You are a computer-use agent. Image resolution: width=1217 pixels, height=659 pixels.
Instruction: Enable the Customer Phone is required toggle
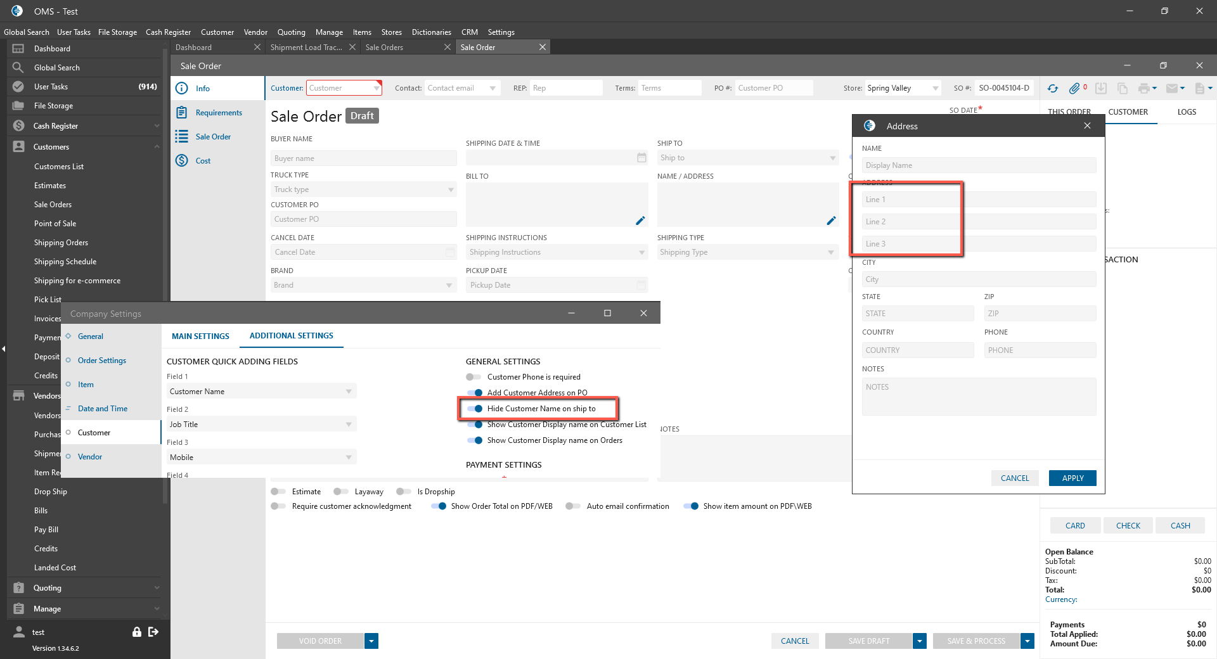tap(473, 377)
